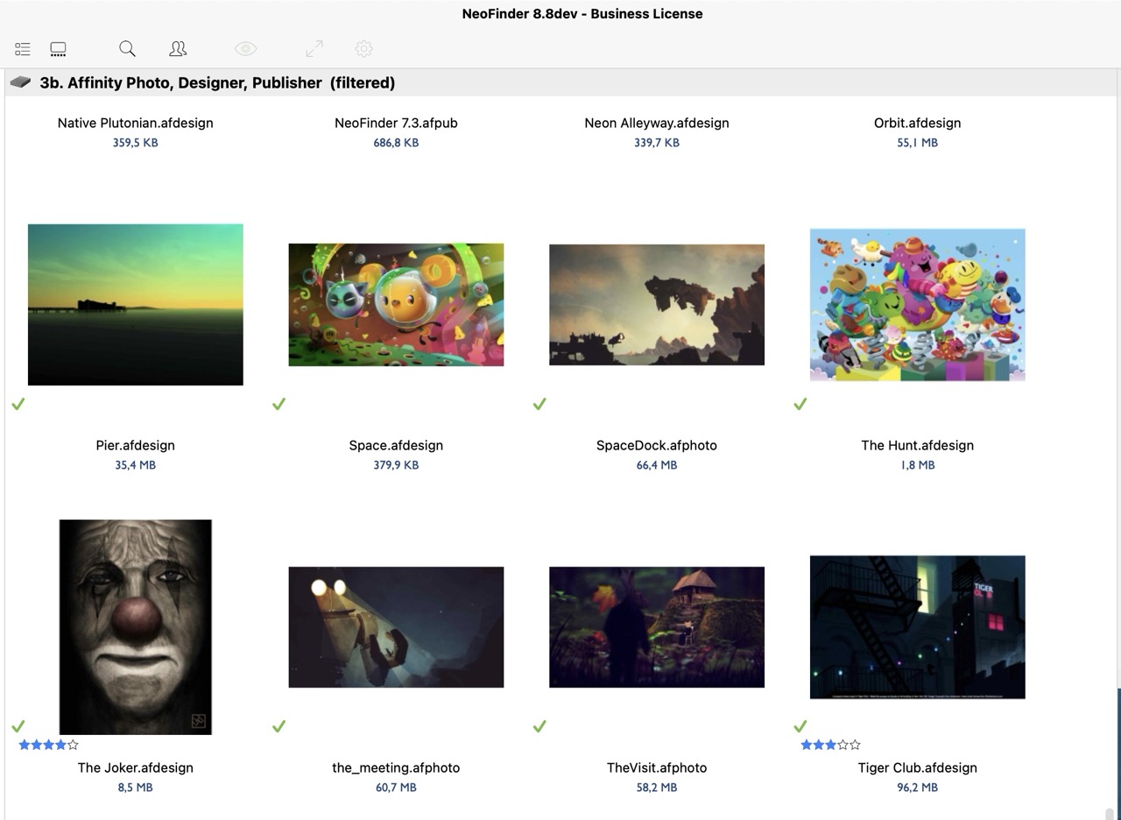Toggle the green checkmark under Pier thumbnail
The height and width of the screenshot is (820, 1121).
[x=18, y=404]
